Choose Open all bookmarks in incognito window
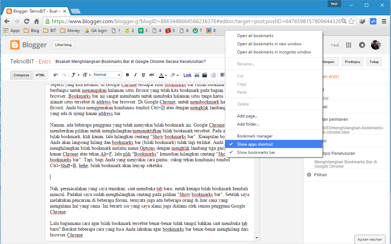The height and width of the screenshot is (244, 391). coord(274,52)
